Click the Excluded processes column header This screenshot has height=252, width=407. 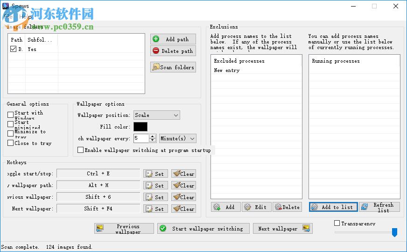pyautogui.click(x=256, y=61)
